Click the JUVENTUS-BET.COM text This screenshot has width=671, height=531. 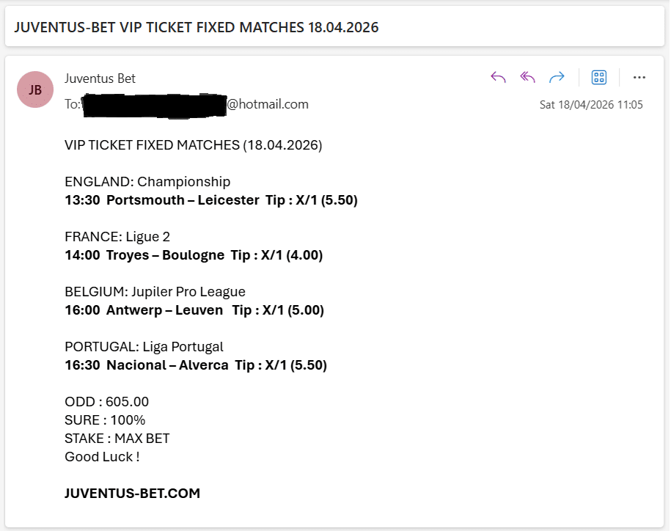point(132,494)
